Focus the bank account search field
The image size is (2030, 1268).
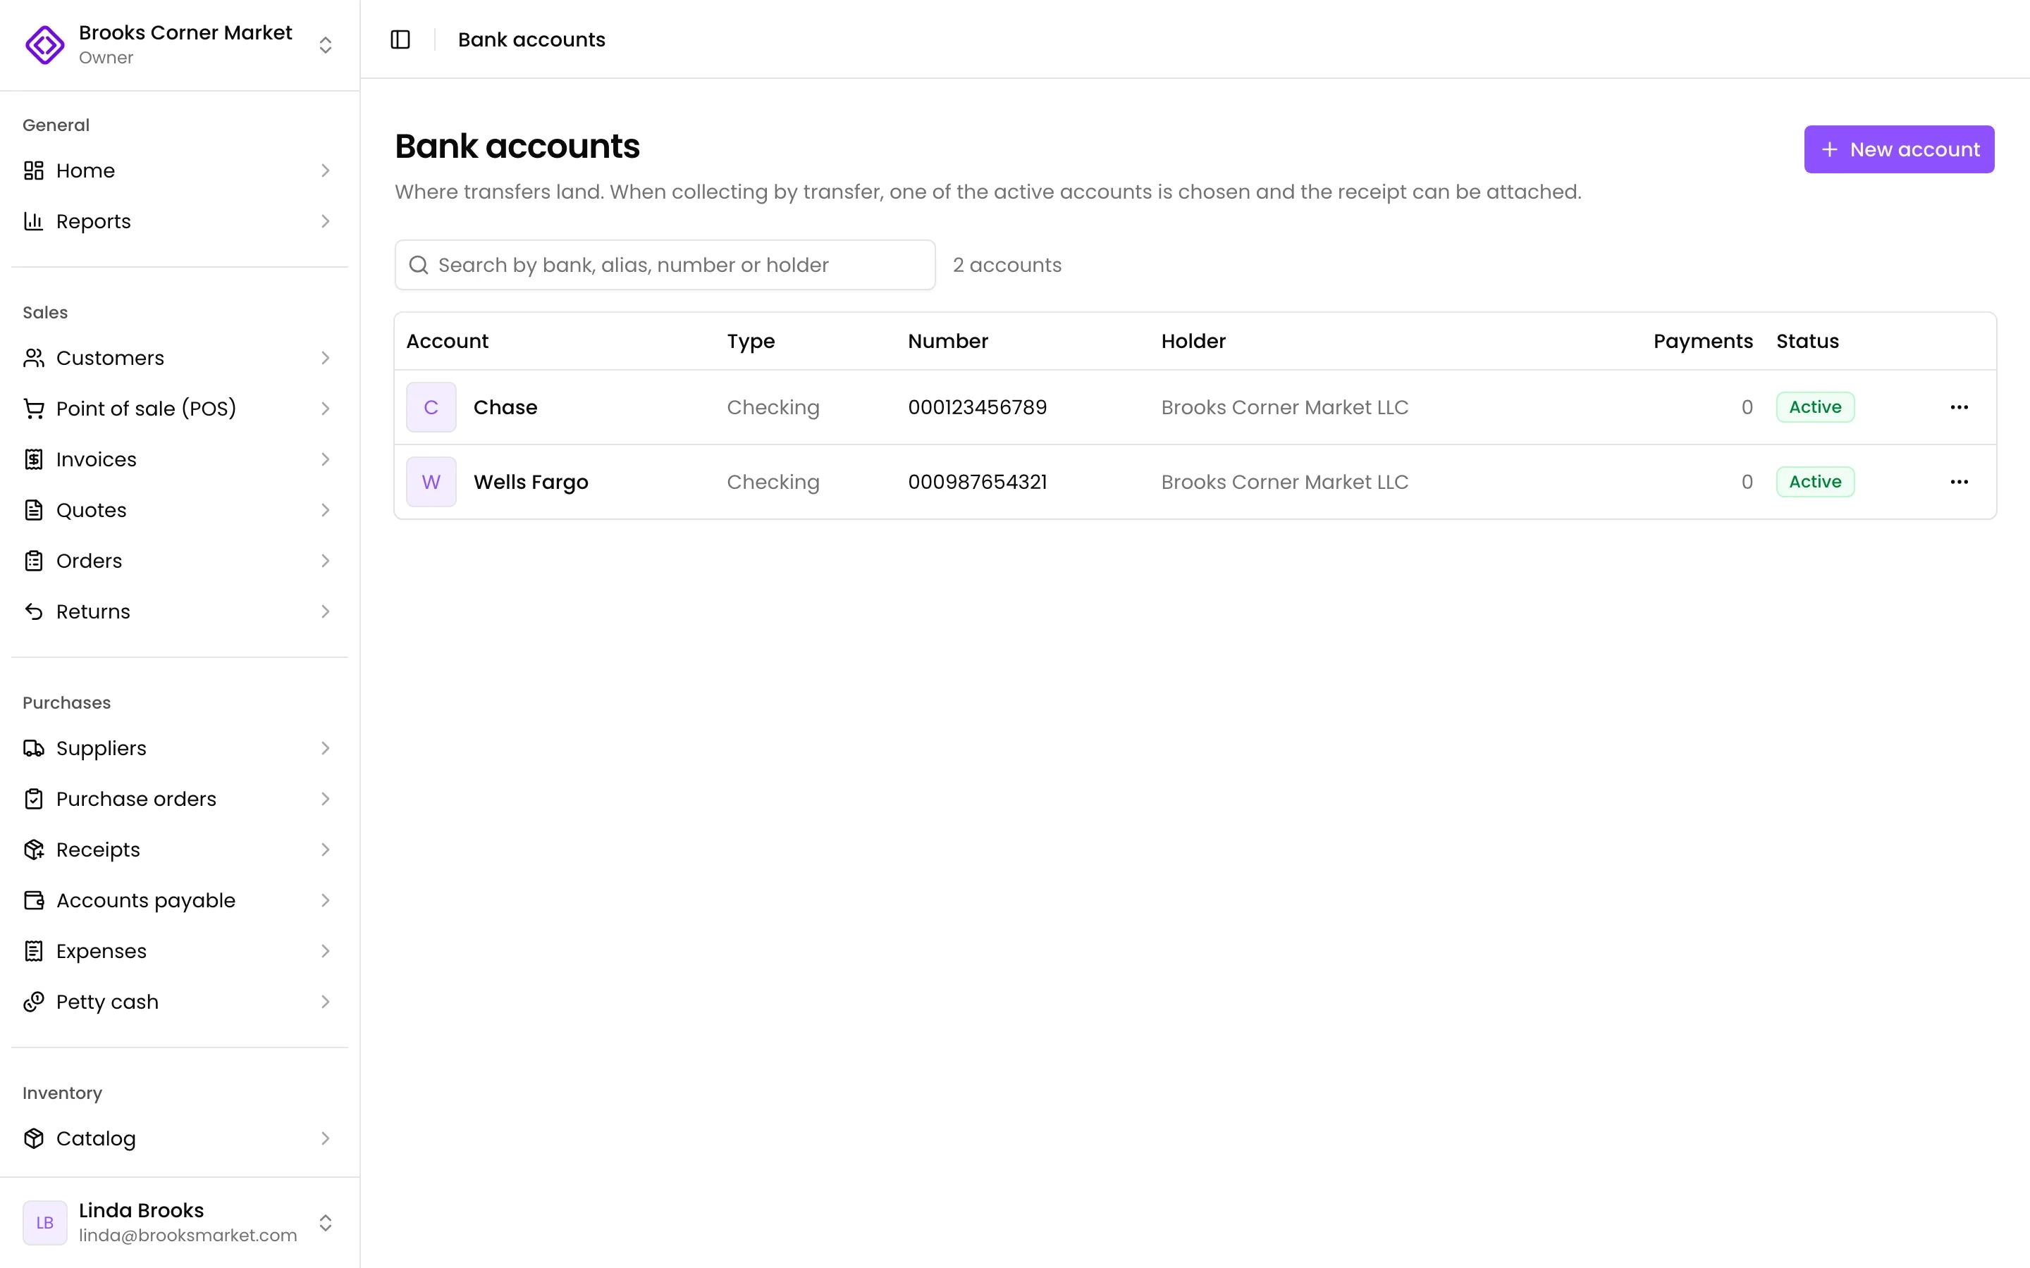665,265
